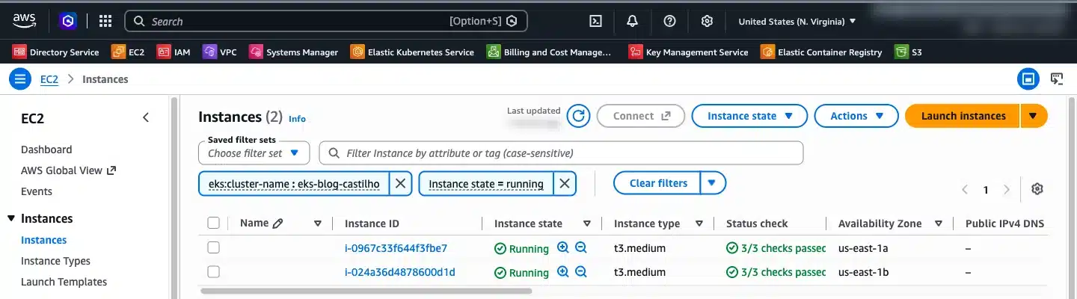Sort by Instance state column arrow
This screenshot has width=1077, height=299.
[587, 224]
